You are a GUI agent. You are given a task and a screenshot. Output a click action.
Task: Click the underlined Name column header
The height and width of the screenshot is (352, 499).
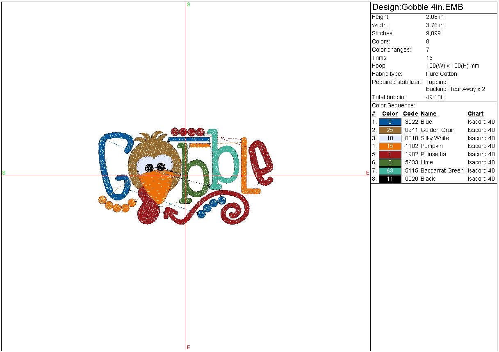[428, 114]
